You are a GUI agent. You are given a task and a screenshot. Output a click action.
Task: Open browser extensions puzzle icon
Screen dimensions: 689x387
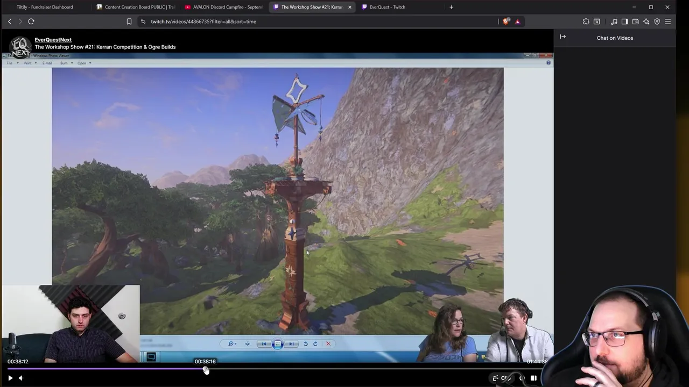pyautogui.click(x=586, y=21)
